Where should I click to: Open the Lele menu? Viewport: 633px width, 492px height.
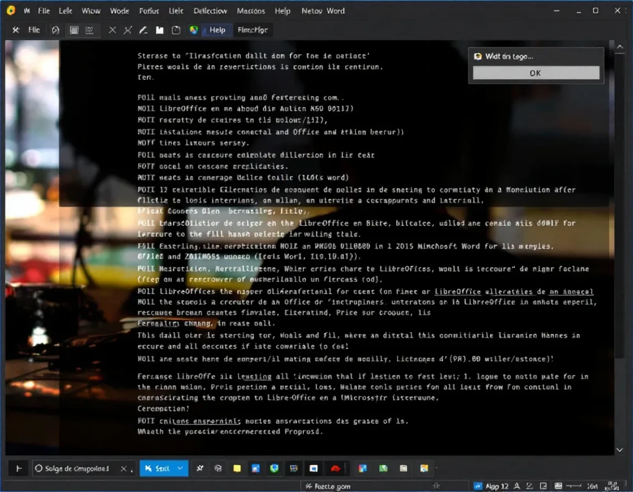(66, 11)
